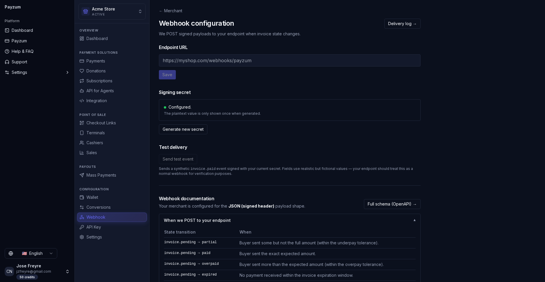The width and height of the screenshot is (545, 282).
Task: Click the invoice.pending → overpaid row
Action: pyautogui.click(x=290, y=264)
